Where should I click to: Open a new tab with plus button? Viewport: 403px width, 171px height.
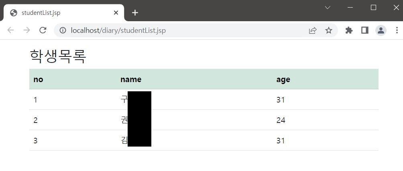[x=135, y=12]
